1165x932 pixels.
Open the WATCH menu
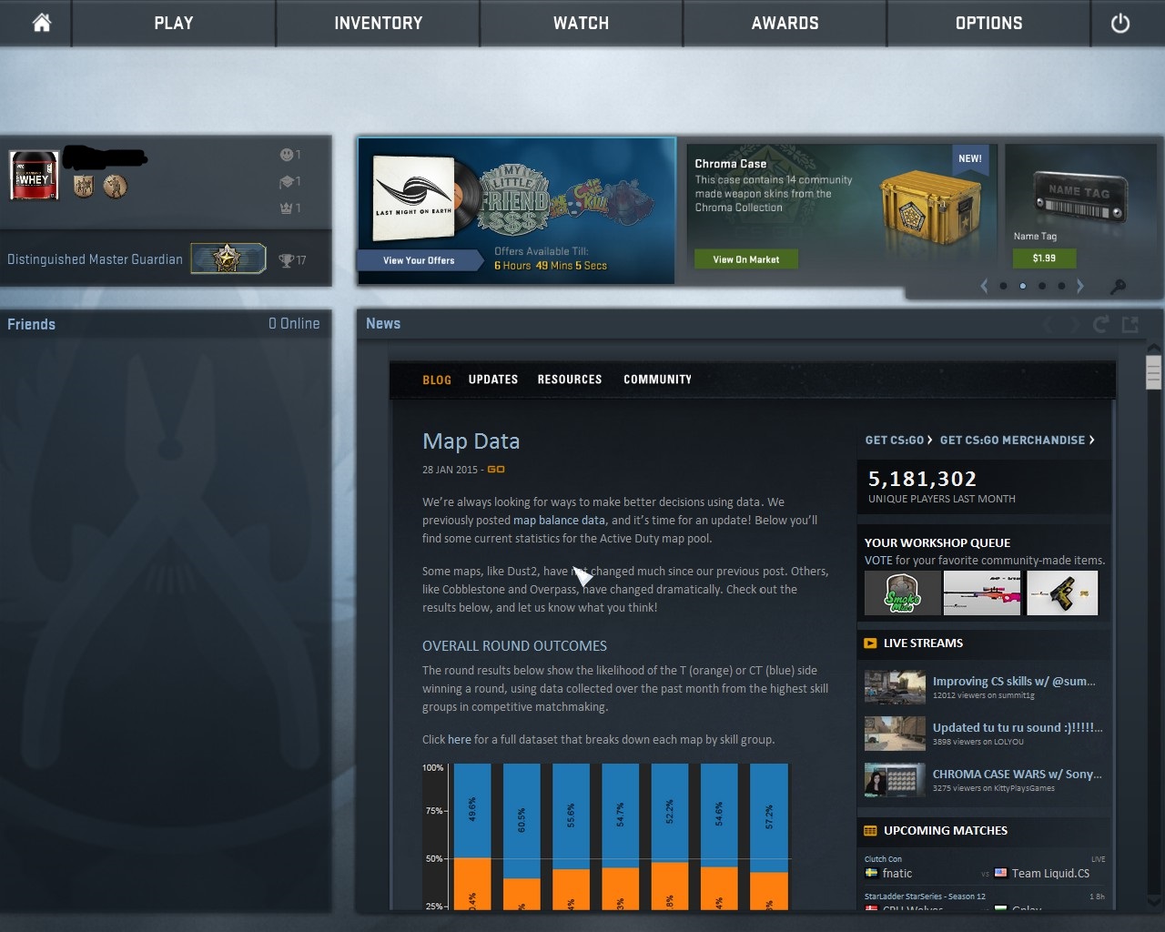[582, 23]
